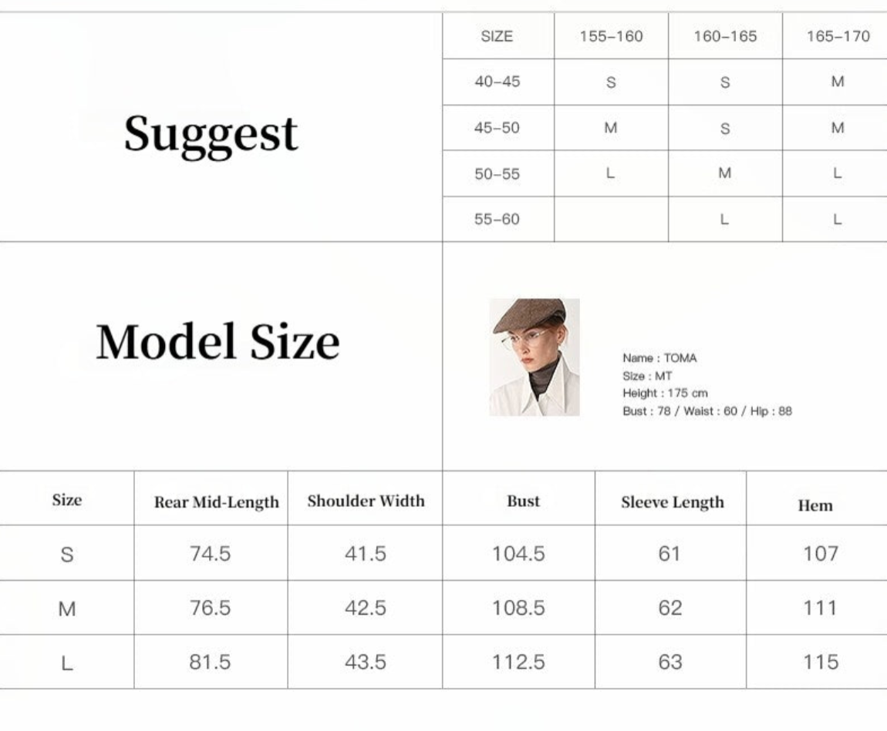This screenshot has width=887, height=731.
Task: Select the 160-165 height column header
Action: pyautogui.click(x=725, y=36)
